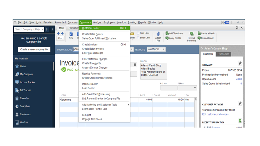
Task: Open the date calendar picker icon
Action: coord(135,65)
